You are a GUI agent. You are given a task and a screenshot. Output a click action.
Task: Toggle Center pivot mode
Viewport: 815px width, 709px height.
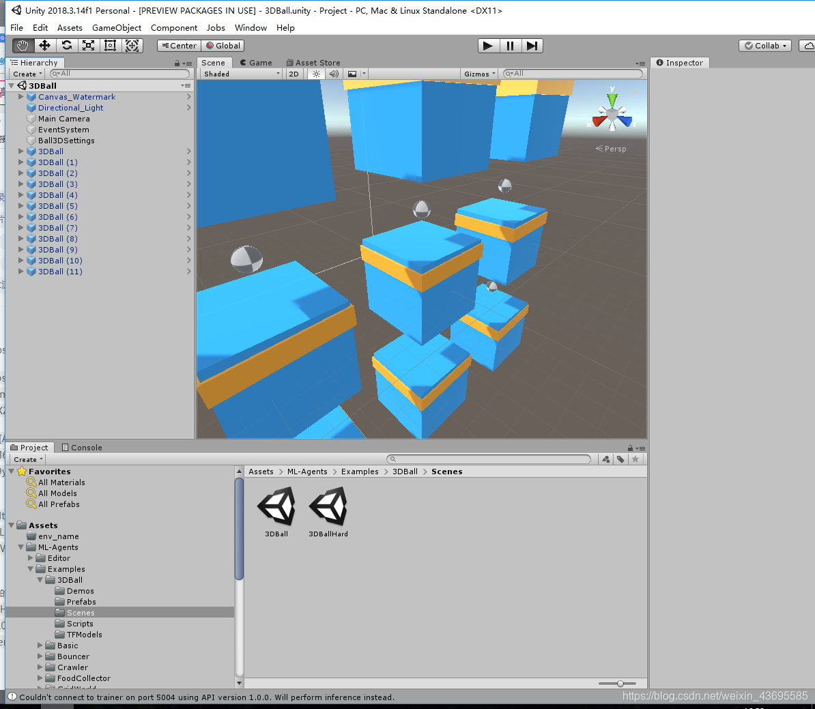(179, 46)
